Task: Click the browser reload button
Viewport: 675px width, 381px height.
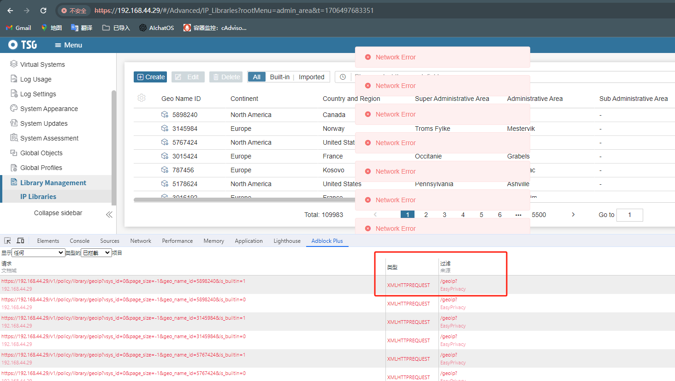Action: (43, 10)
